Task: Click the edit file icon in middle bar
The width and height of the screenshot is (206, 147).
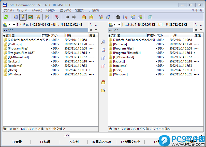Action: 103,50
